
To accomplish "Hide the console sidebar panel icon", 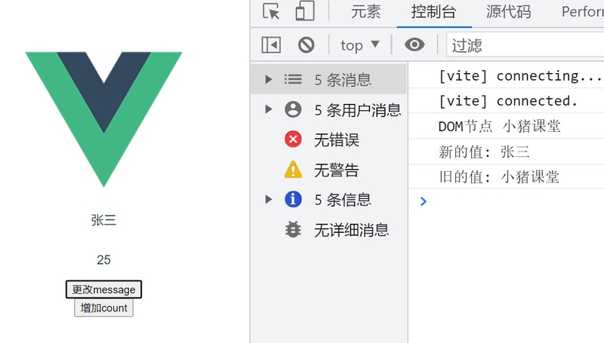I will coord(271,45).
